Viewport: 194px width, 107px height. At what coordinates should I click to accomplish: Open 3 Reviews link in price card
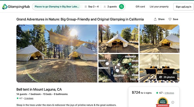coord(169,93)
